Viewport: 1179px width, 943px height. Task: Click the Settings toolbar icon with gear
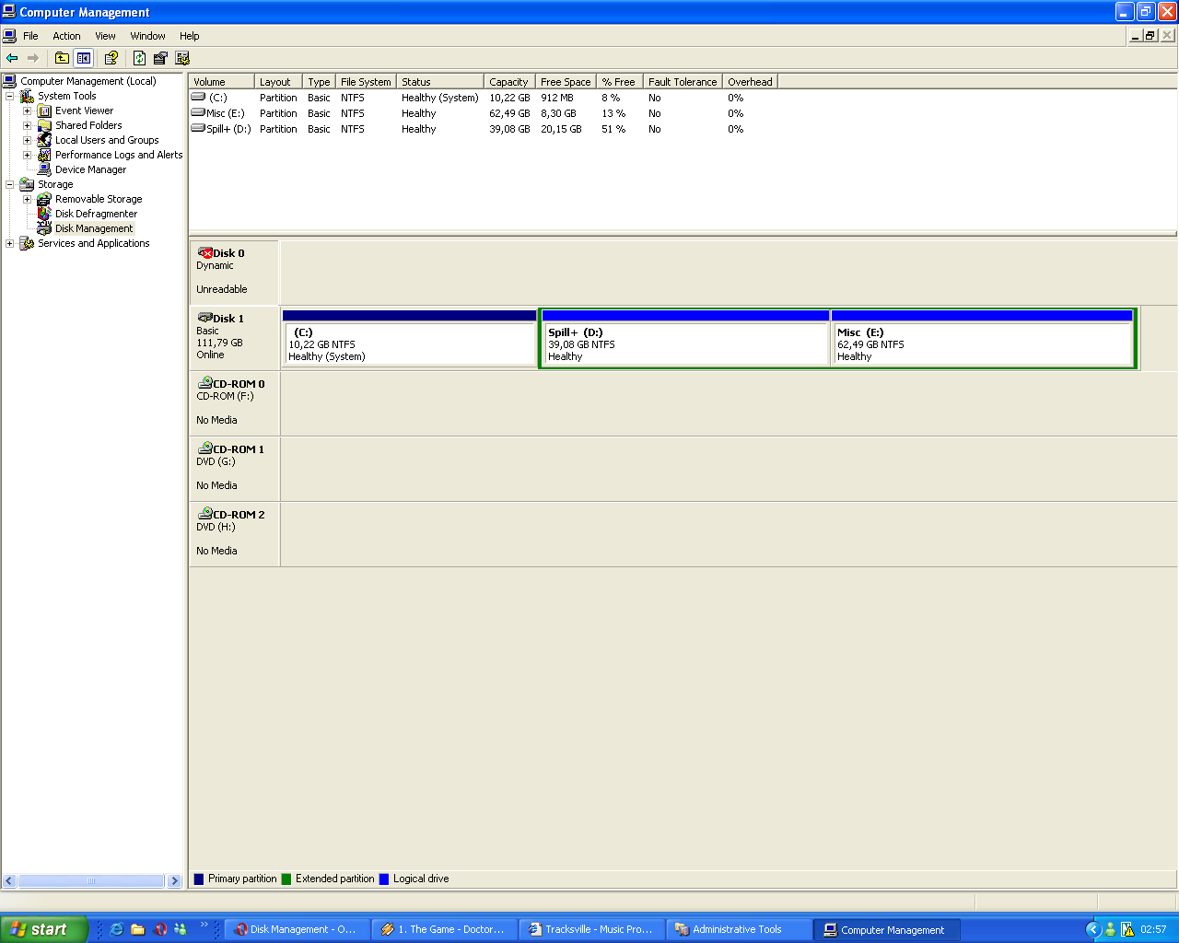coord(182,58)
